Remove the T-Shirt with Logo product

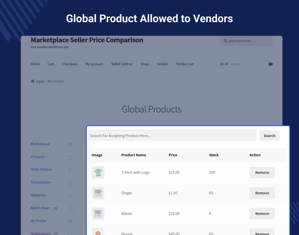tap(262, 173)
